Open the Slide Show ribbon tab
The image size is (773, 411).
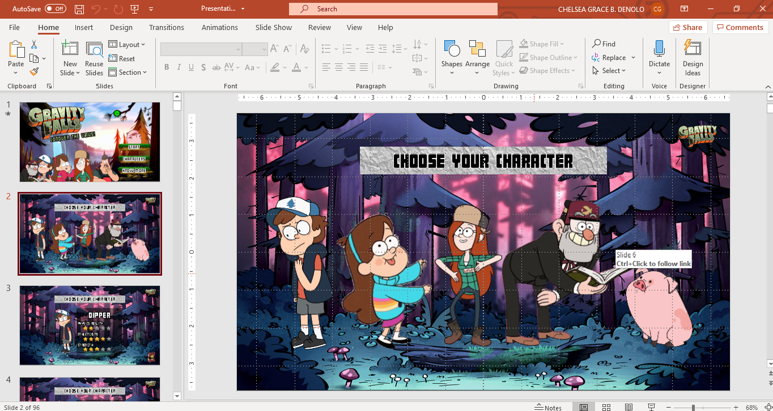click(274, 27)
